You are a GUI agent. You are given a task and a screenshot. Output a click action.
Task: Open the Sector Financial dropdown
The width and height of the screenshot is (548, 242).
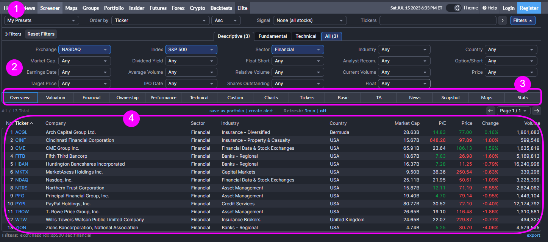click(298, 50)
